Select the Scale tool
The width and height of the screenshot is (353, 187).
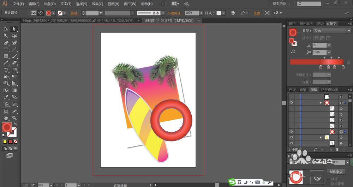[x=14, y=70]
